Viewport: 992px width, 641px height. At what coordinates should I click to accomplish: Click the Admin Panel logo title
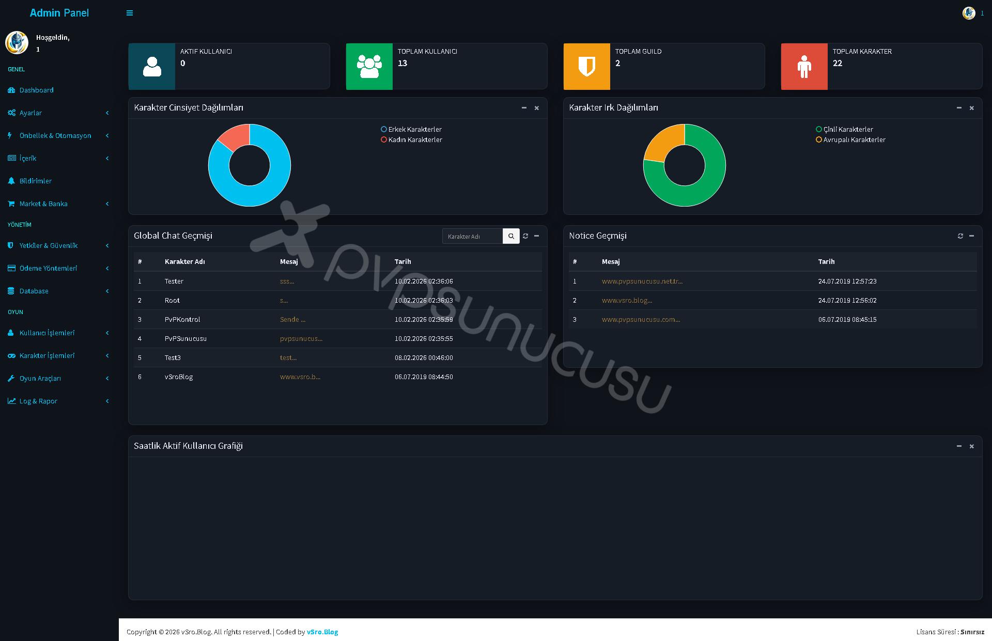59,13
